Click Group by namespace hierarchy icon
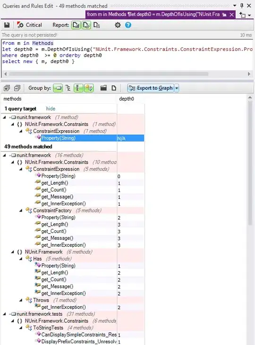The image size is (255, 345). tap(68, 88)
